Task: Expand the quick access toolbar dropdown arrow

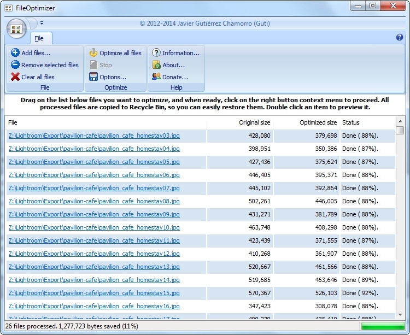Action: [x=42, y=23]
